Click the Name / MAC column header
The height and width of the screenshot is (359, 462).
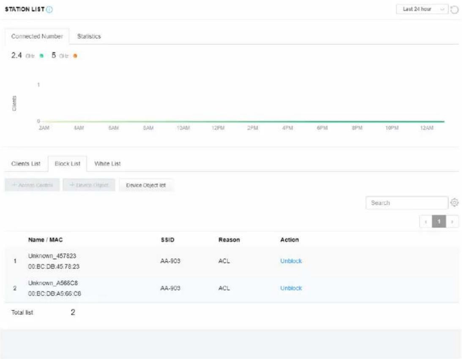tap(45, 240)
